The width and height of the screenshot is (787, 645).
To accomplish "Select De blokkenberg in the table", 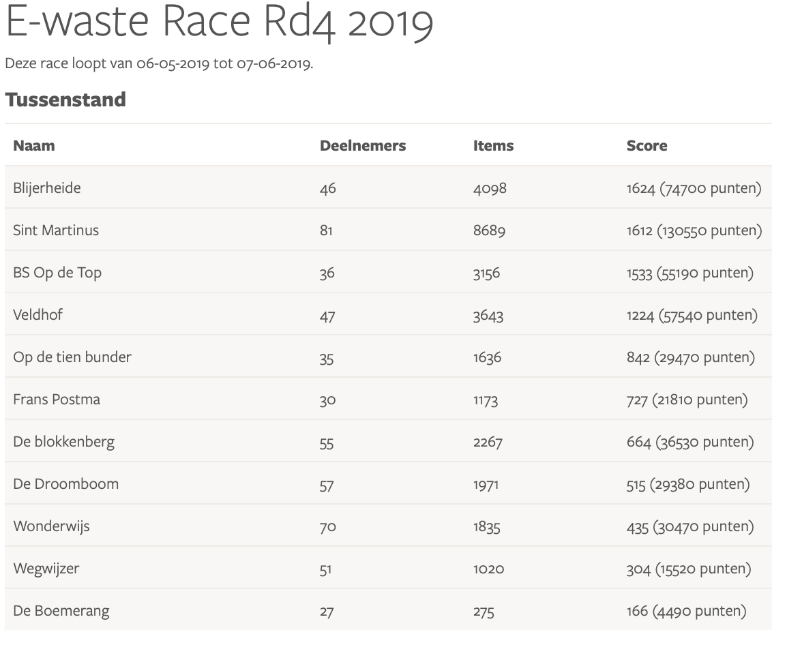I will (x=63, y=441).
